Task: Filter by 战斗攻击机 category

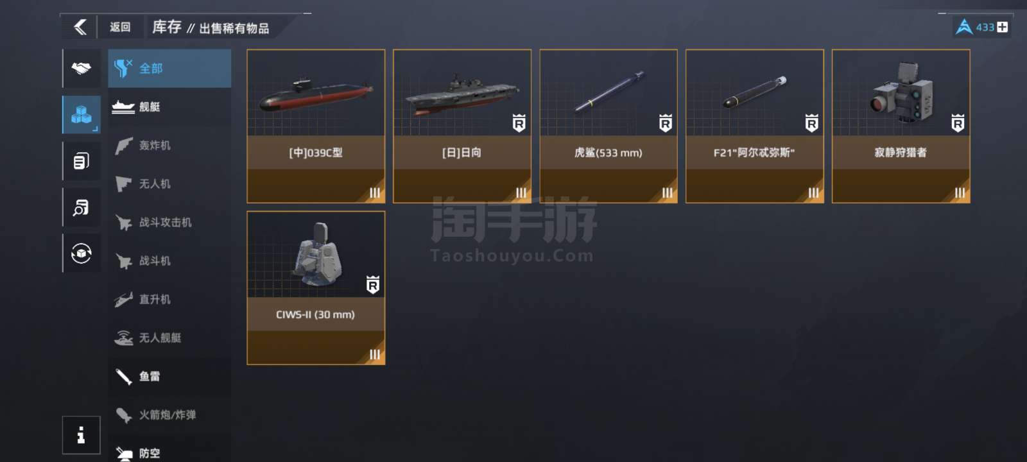Action: pos(169,222)
